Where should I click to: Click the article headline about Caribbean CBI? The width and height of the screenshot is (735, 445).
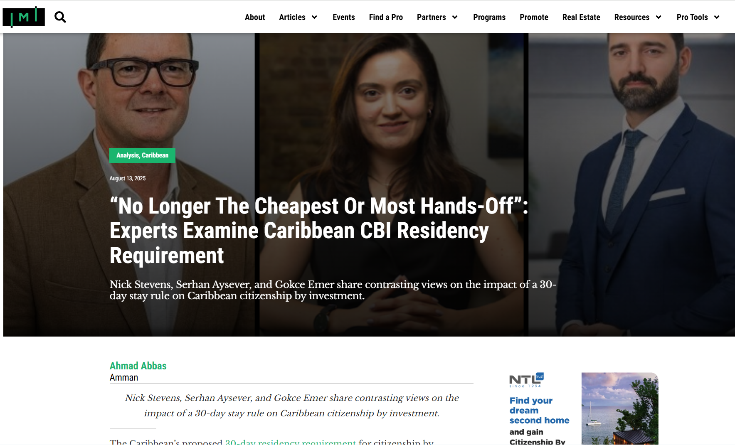[319, 231]
